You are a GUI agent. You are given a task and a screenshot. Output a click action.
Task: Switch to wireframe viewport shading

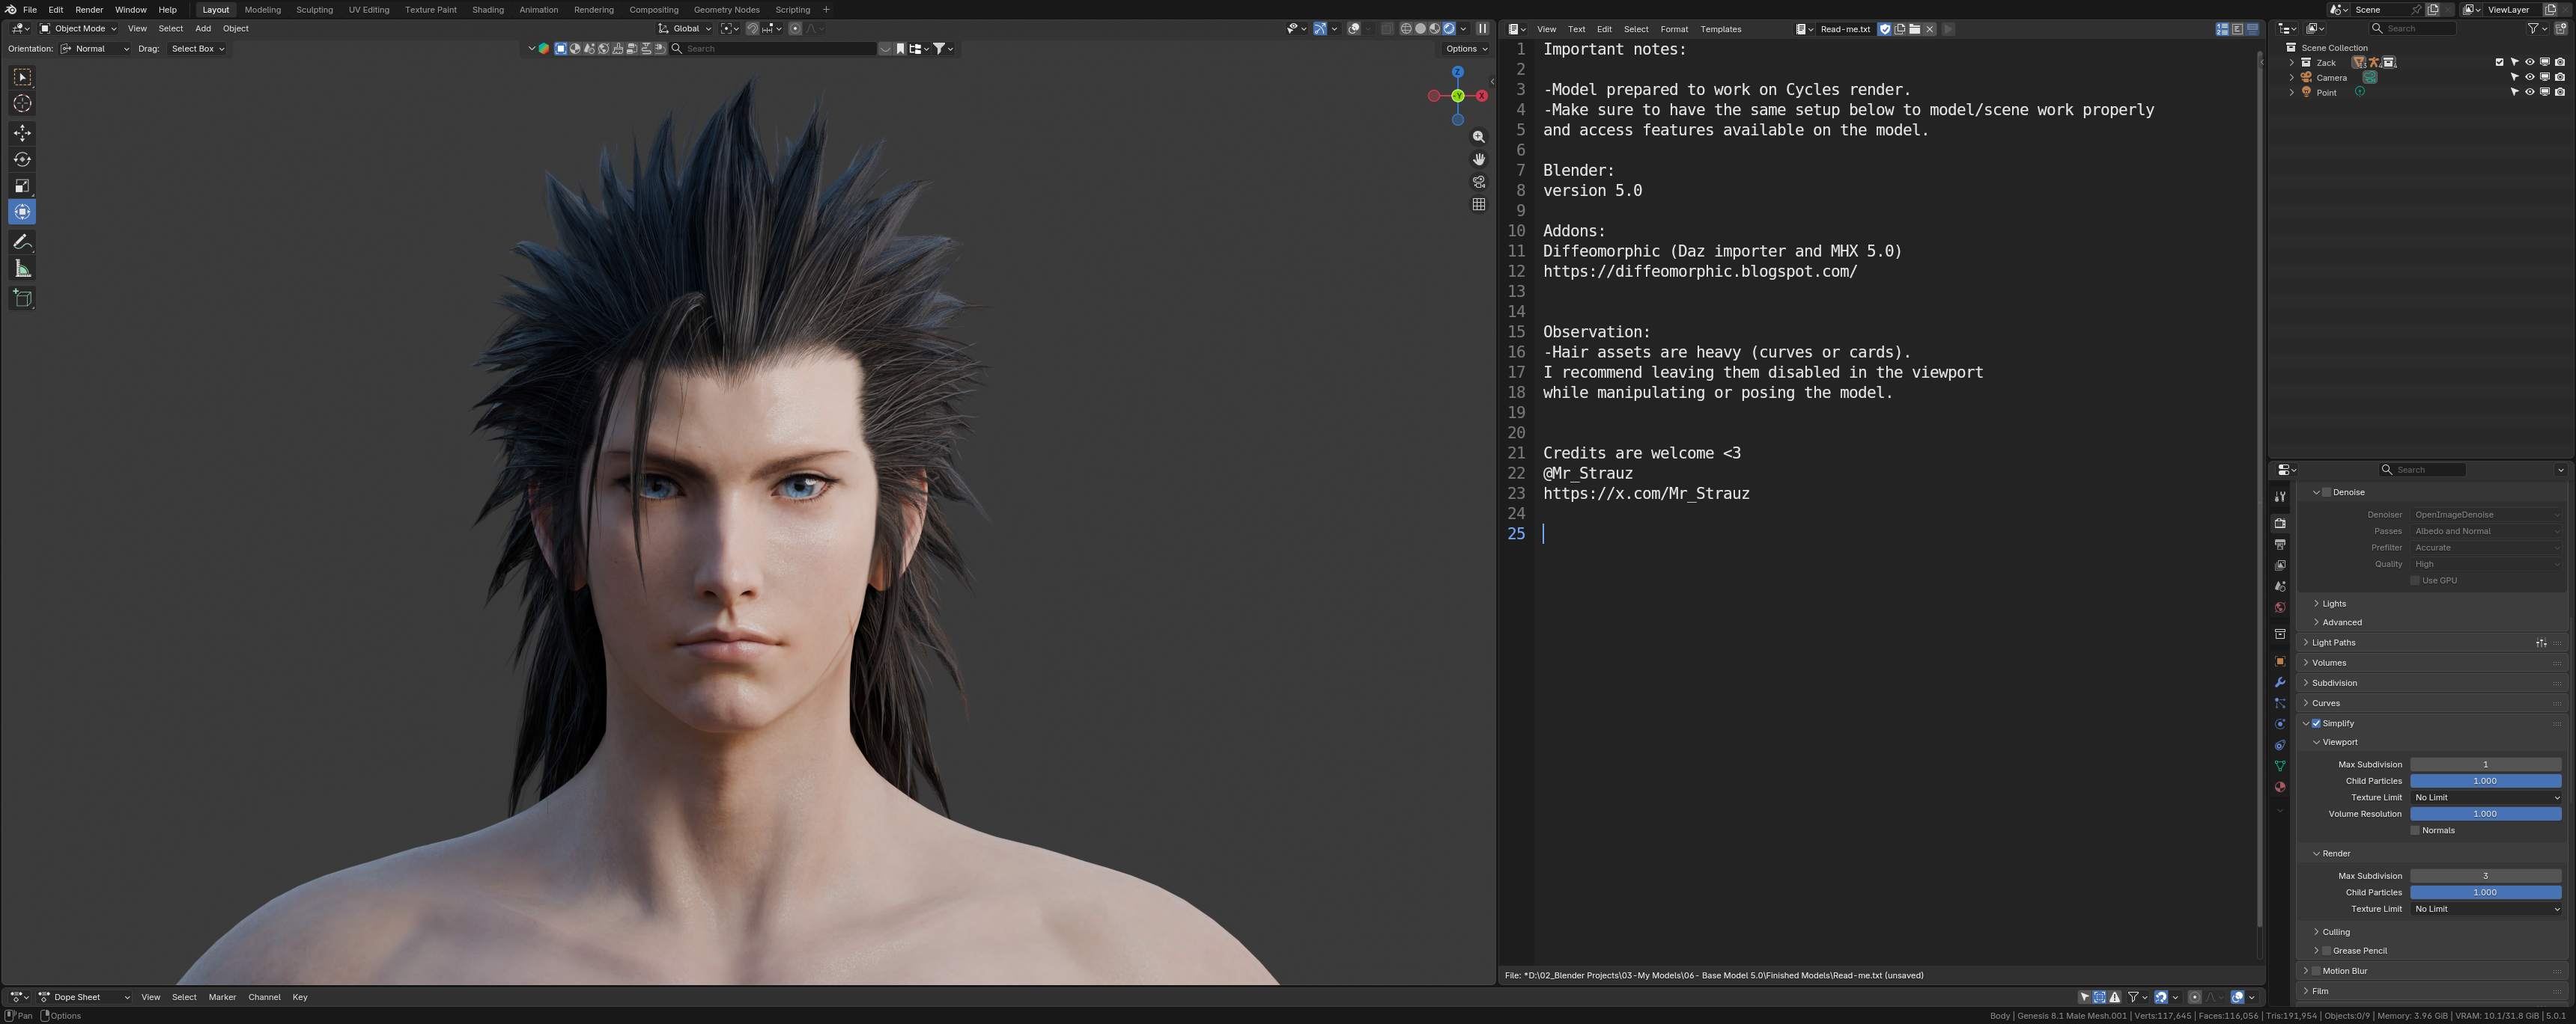(x=1406, y=29)
